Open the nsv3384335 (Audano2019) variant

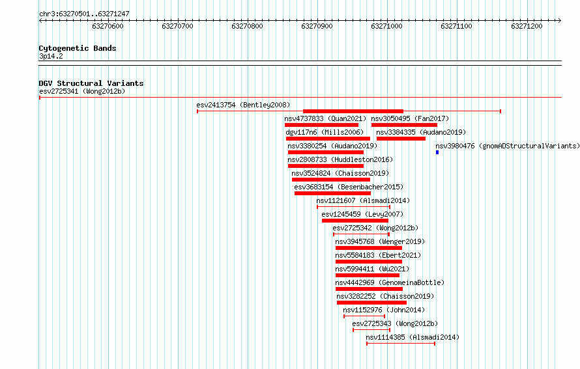click(x=421, y=132)
